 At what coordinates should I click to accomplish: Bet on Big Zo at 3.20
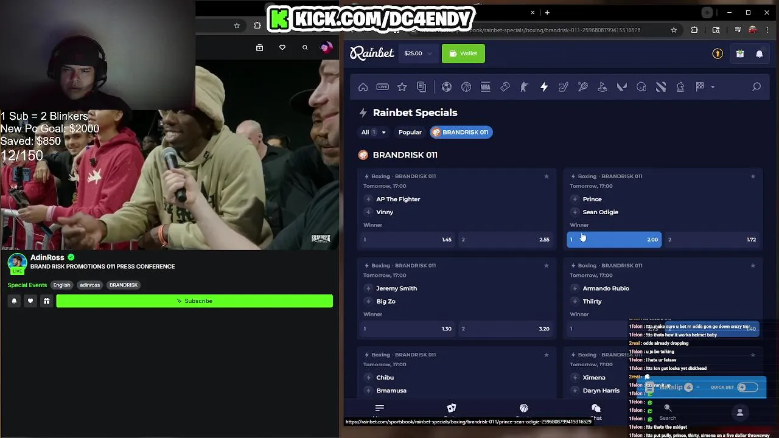(x=505, y=328)
